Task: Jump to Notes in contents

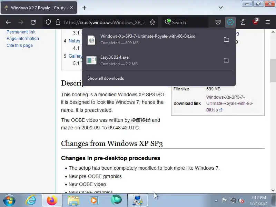Action: 74,41
